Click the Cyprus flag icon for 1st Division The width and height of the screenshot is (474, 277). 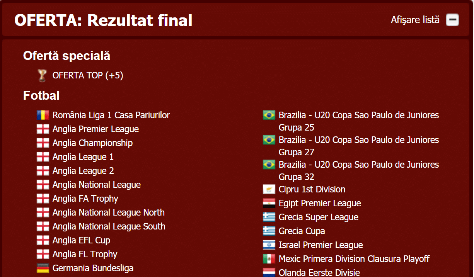click(269, 189)
